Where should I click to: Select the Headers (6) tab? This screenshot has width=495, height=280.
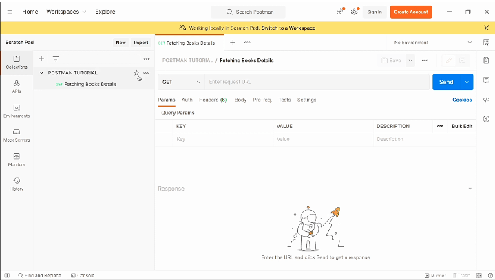coord(213,100)
